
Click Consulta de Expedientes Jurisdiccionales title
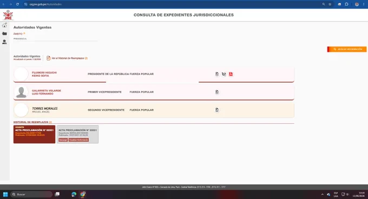click(183, 15)
